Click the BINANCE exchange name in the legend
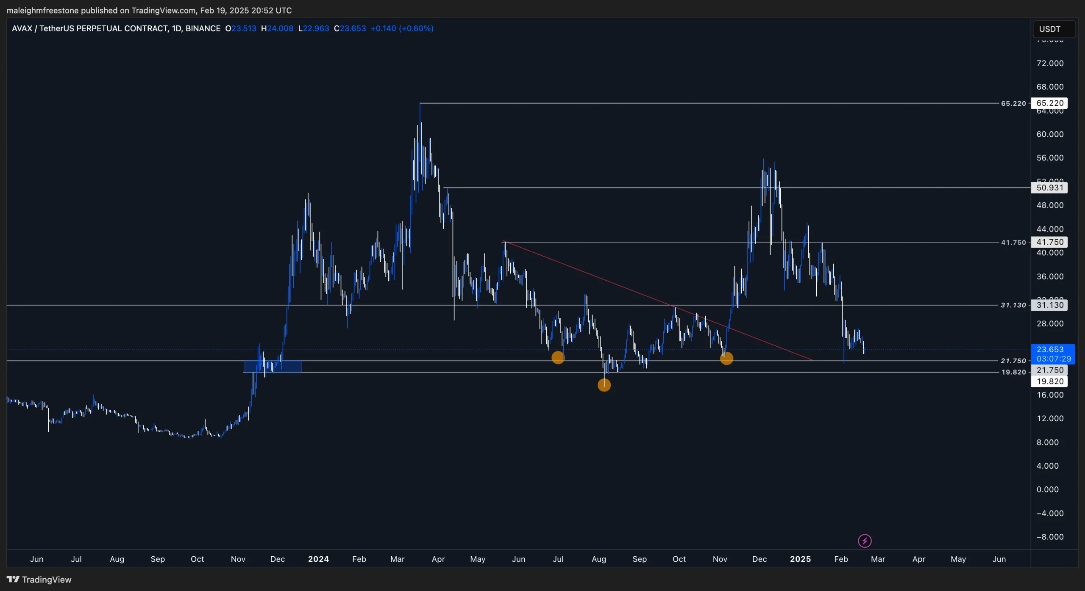 click(203, 28)
